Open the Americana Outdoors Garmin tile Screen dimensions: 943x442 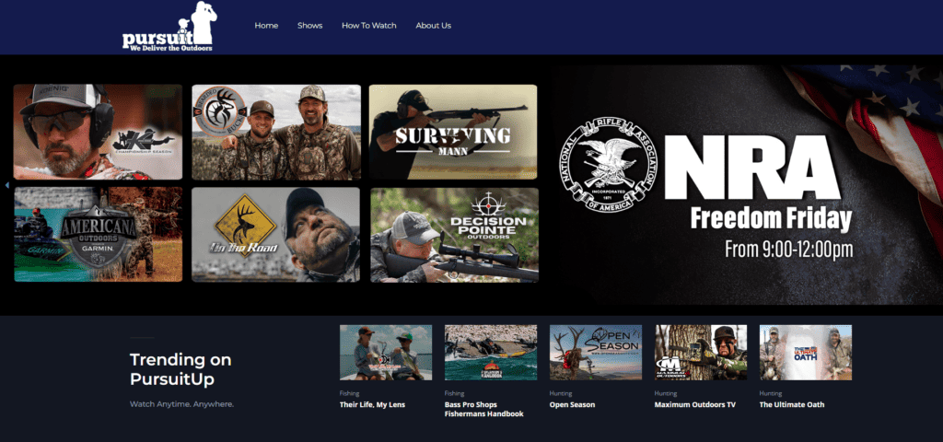click(x=98, y=235)
